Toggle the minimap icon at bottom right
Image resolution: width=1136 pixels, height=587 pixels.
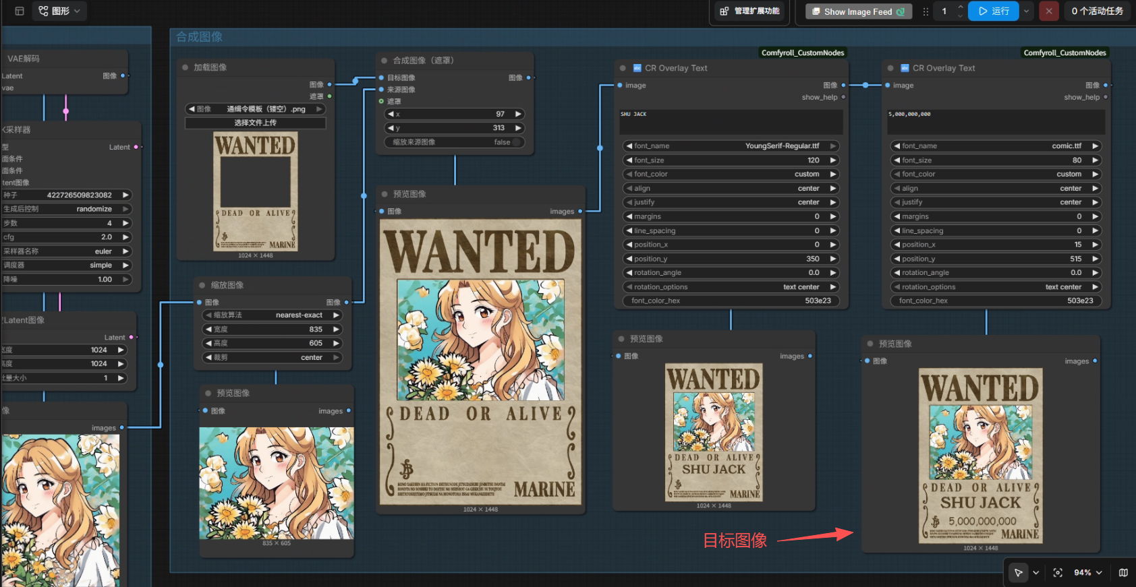(1123, 572)
